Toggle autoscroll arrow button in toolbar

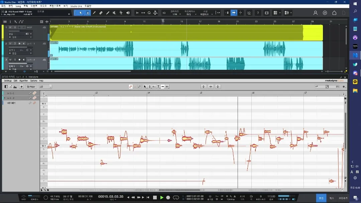click(234, 13)
